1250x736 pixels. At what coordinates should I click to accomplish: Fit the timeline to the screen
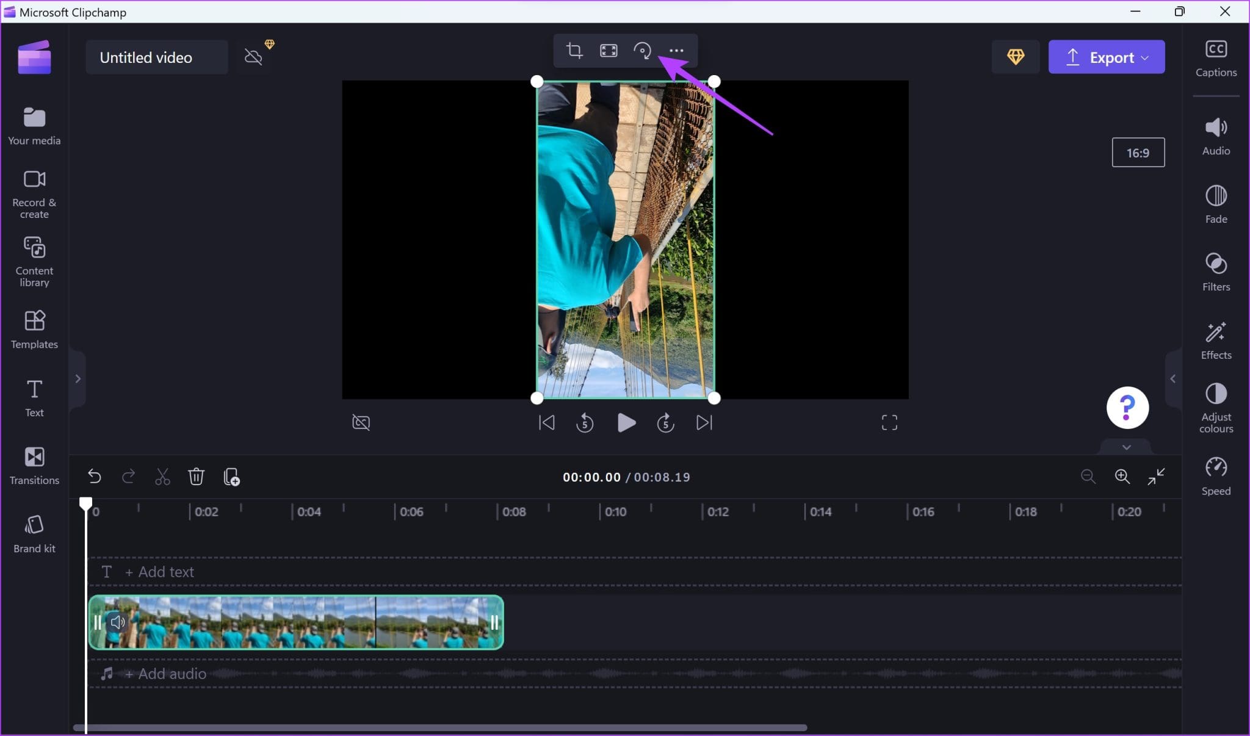[x=1156, y=477]
